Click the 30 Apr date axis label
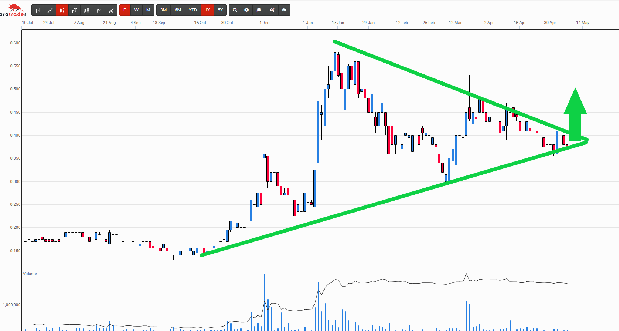The width and height of the screenshot is (619, 331). (550, 23)
